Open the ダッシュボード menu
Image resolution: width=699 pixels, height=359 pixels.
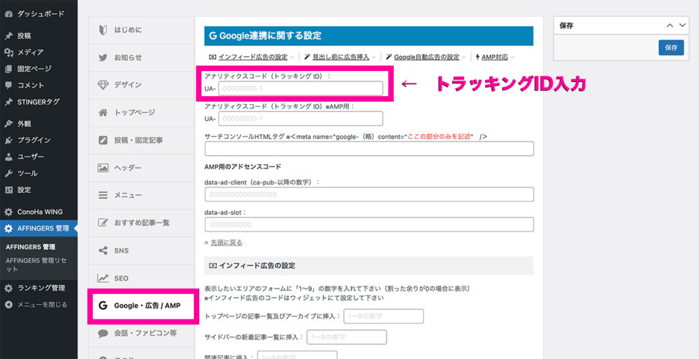[39, 14]
